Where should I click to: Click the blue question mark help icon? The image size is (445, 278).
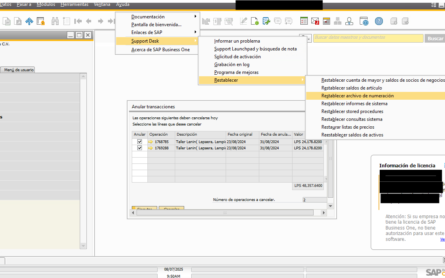[x=379, y=21]
